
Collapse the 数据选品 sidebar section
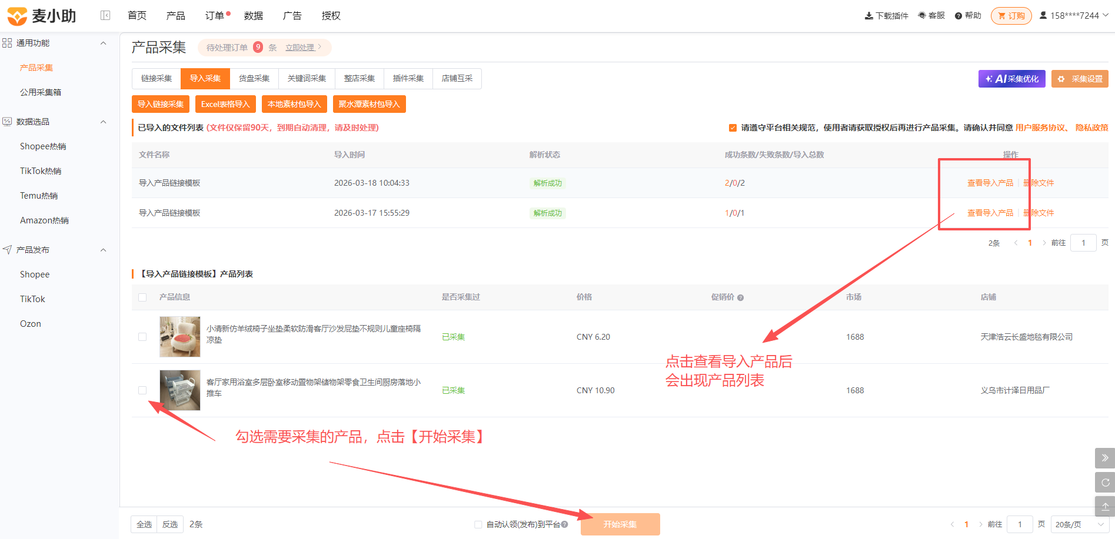(104, 122)
